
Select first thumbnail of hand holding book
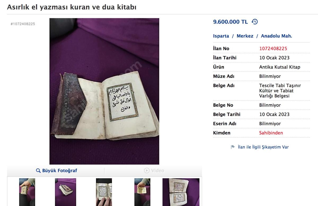click(27, 192)
